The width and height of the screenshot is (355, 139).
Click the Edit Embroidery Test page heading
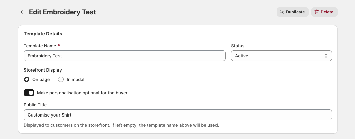[x=63, y=12]
